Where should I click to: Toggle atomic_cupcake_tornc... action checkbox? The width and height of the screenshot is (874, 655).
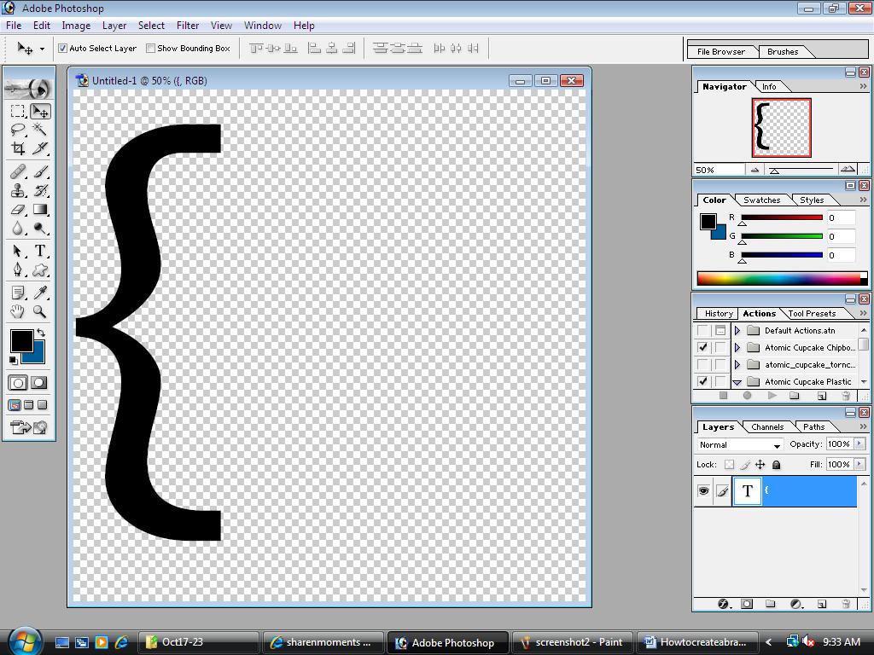pos(703,365)
